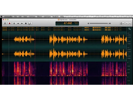
Task: Click the upper spectrogram view
Action: 64,69
